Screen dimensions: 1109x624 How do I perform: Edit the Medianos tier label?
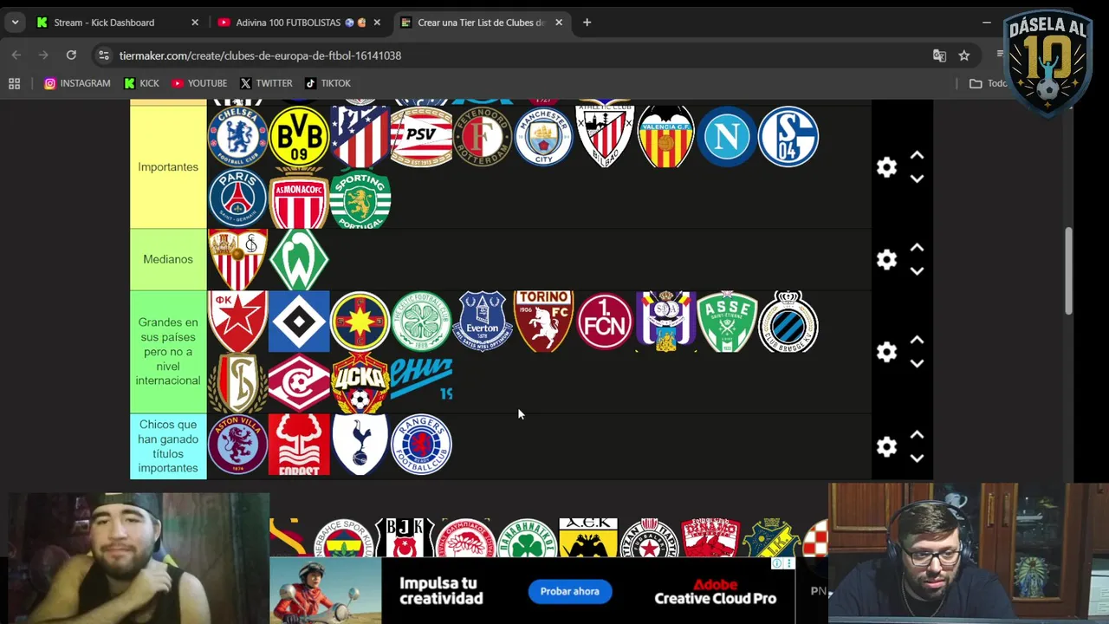tap(168, 259)
